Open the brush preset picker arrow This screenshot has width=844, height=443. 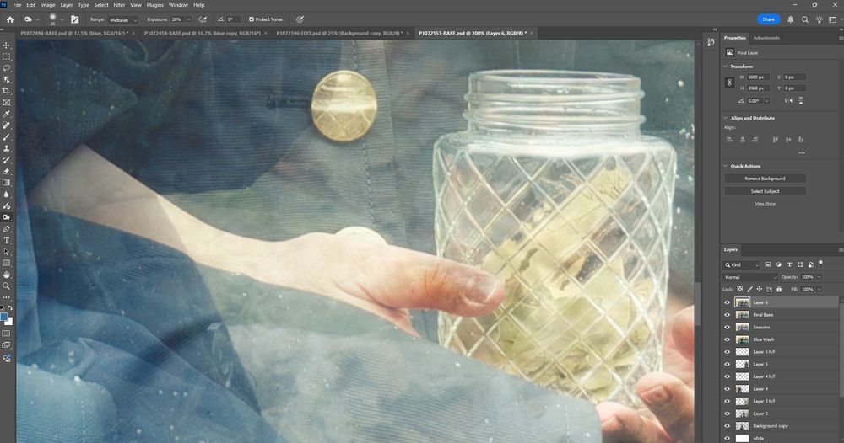point(62,20)
